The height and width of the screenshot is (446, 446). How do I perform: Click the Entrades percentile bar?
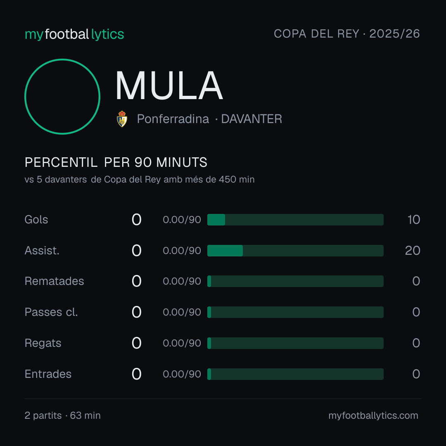(x=295, y=374)
